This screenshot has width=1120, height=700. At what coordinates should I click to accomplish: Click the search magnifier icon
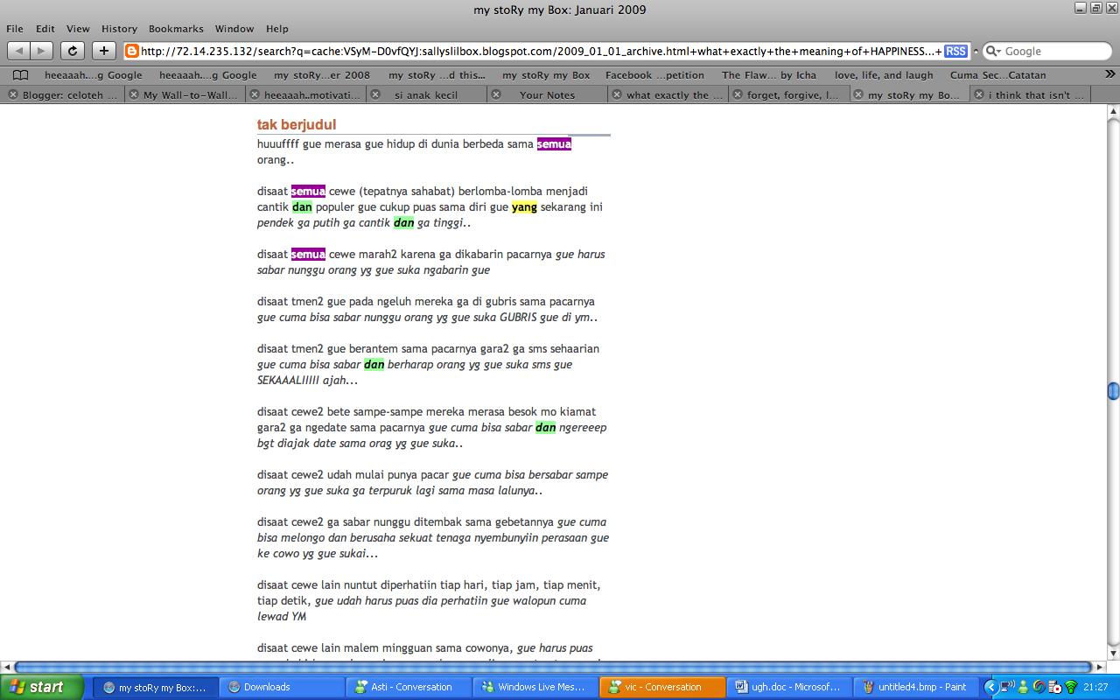point(992,51)
